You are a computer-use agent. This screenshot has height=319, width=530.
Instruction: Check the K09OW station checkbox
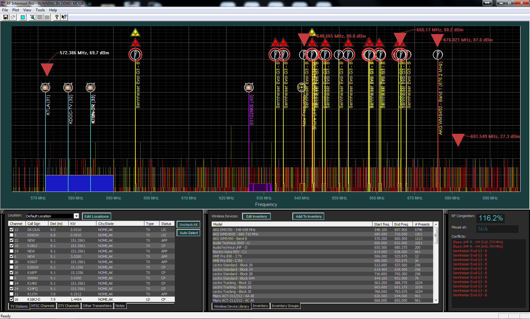[11, 235]
